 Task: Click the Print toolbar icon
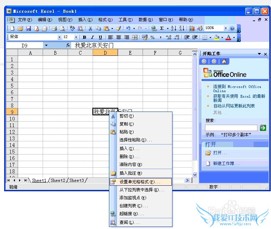click(54, 28)
